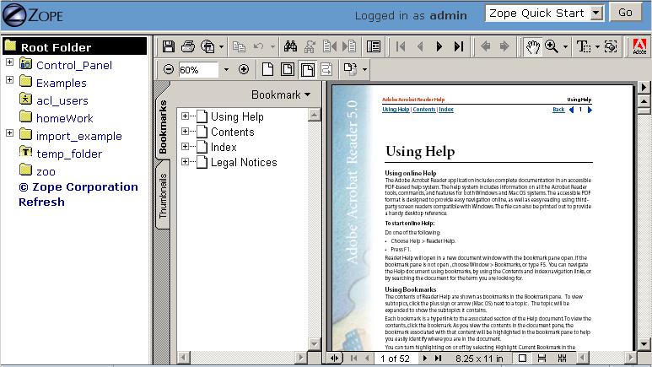Click the Undo arrow icon

[259, 46]
